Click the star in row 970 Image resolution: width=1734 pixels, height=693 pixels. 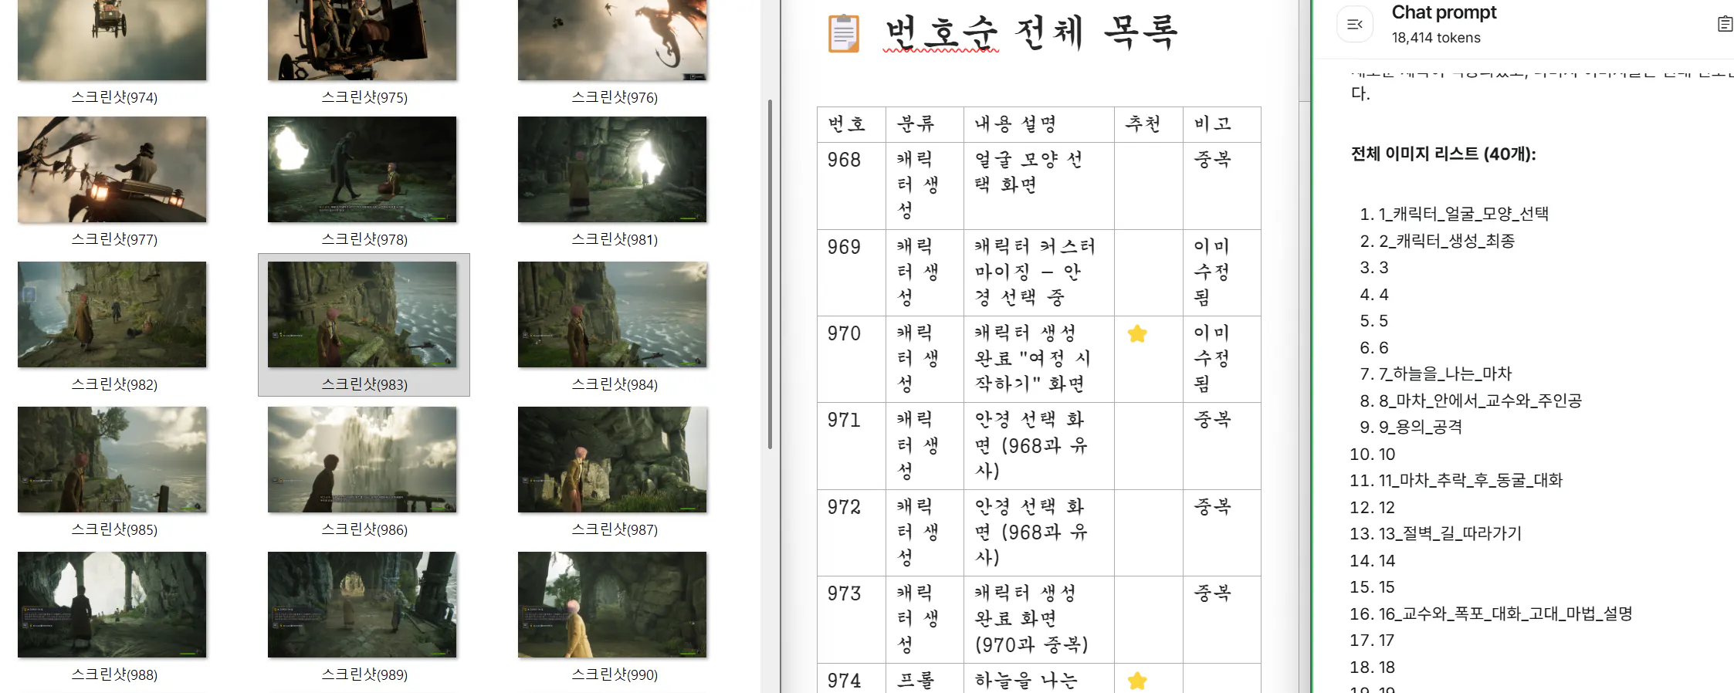(1137, 333)
